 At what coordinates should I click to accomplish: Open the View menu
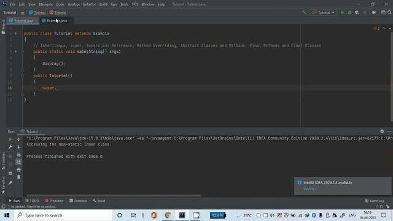point(32,4)
